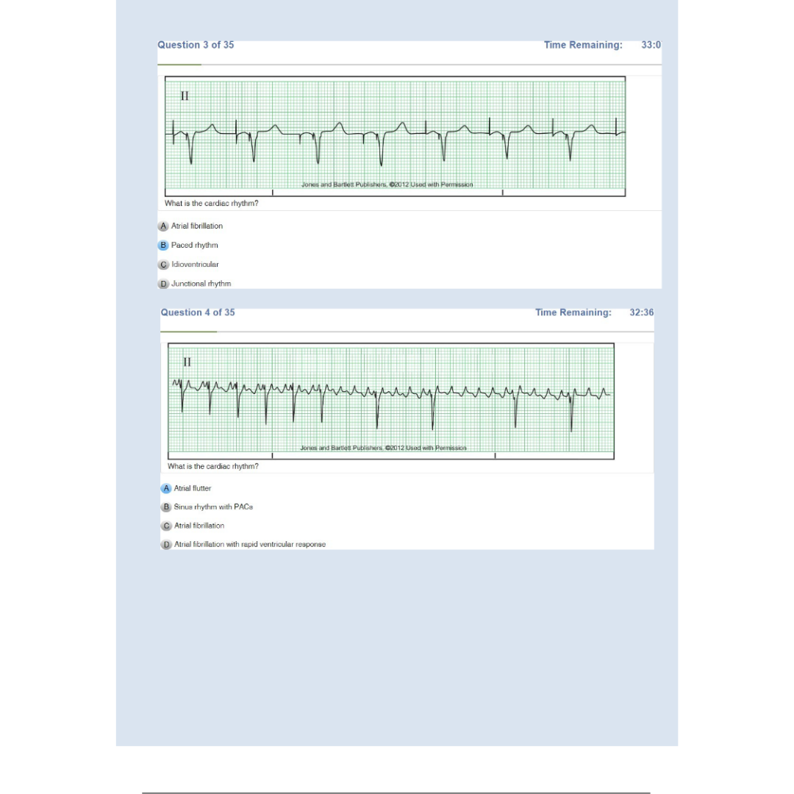Select answer A Atrial fibrillation for question 3
This screenshot has height=794, width=794.
[x=190, y=226]
